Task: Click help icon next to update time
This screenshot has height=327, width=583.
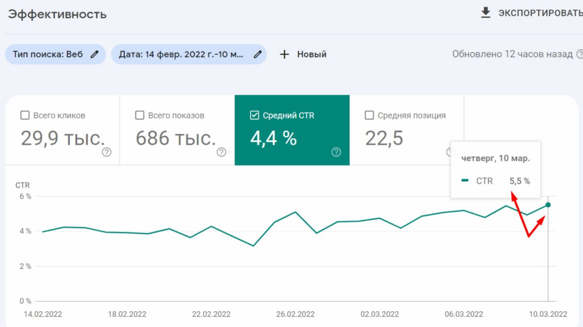Action: tap(579, 54)
